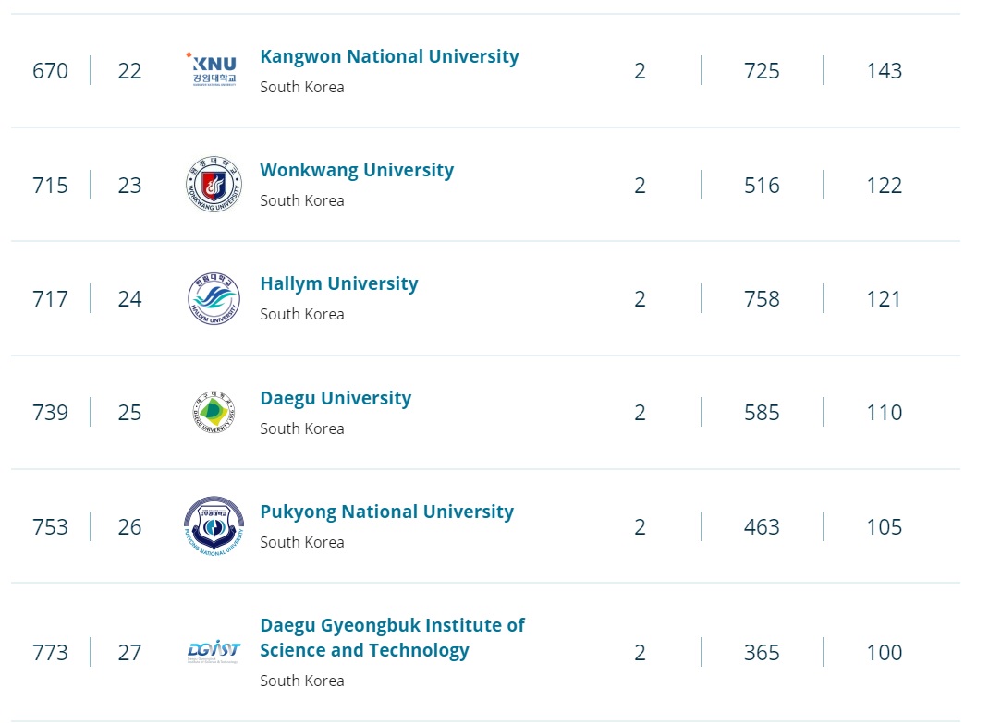Click South Korea under Wonkwang University
The image size is (1001, 723).
click(x=302, y=200)
